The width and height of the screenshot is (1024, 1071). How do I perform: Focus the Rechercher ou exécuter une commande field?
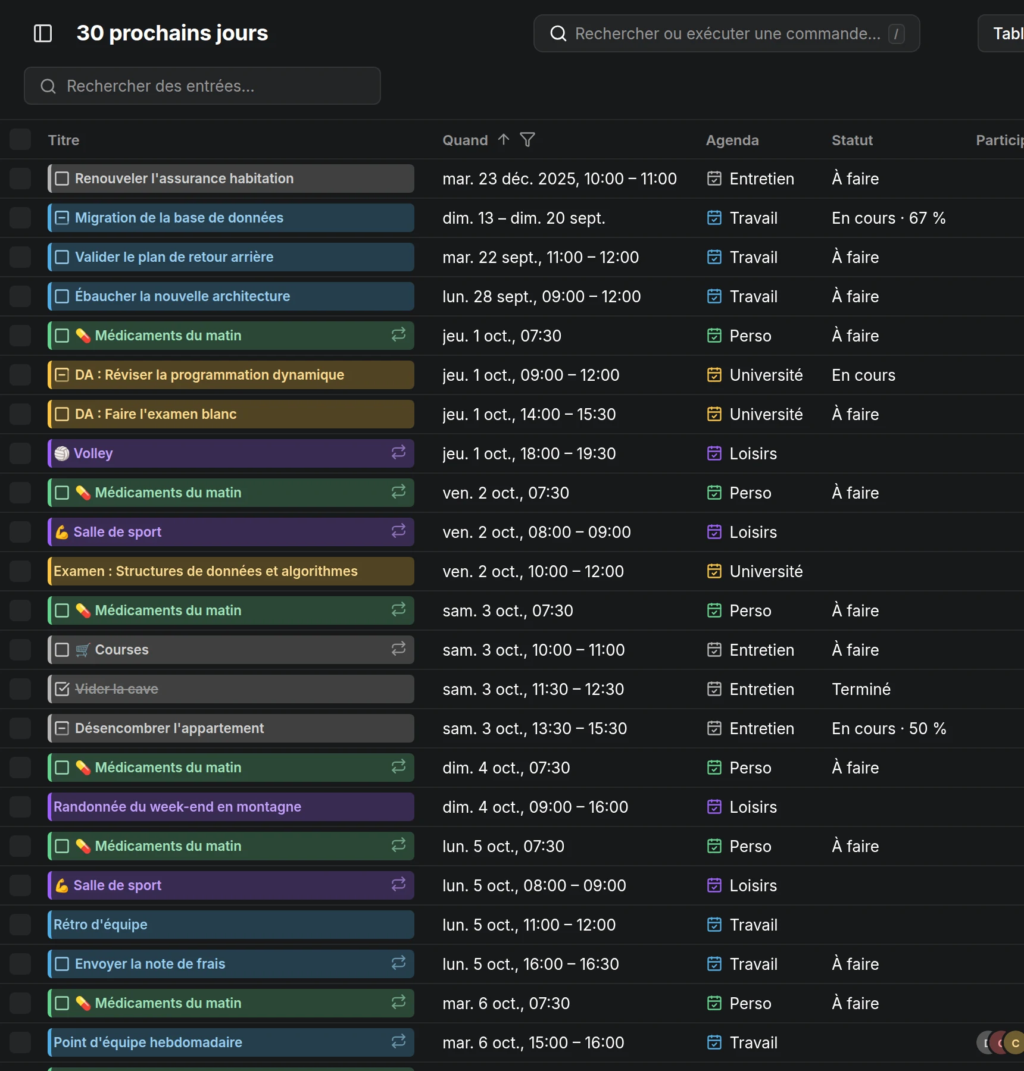pyautogui.click(x=727, y=33)
